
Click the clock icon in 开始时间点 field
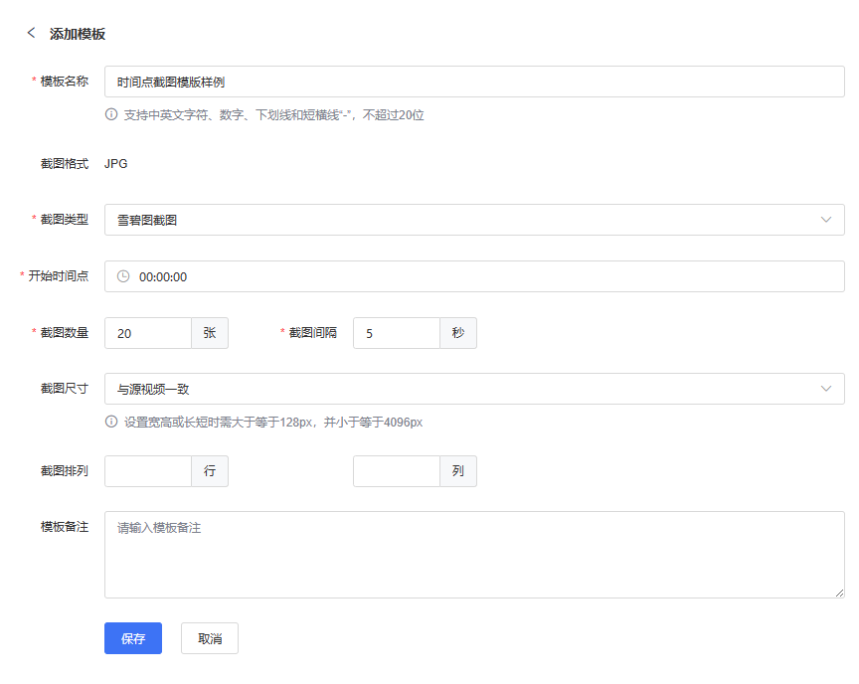pyautogui.click(x=123, y=276)
